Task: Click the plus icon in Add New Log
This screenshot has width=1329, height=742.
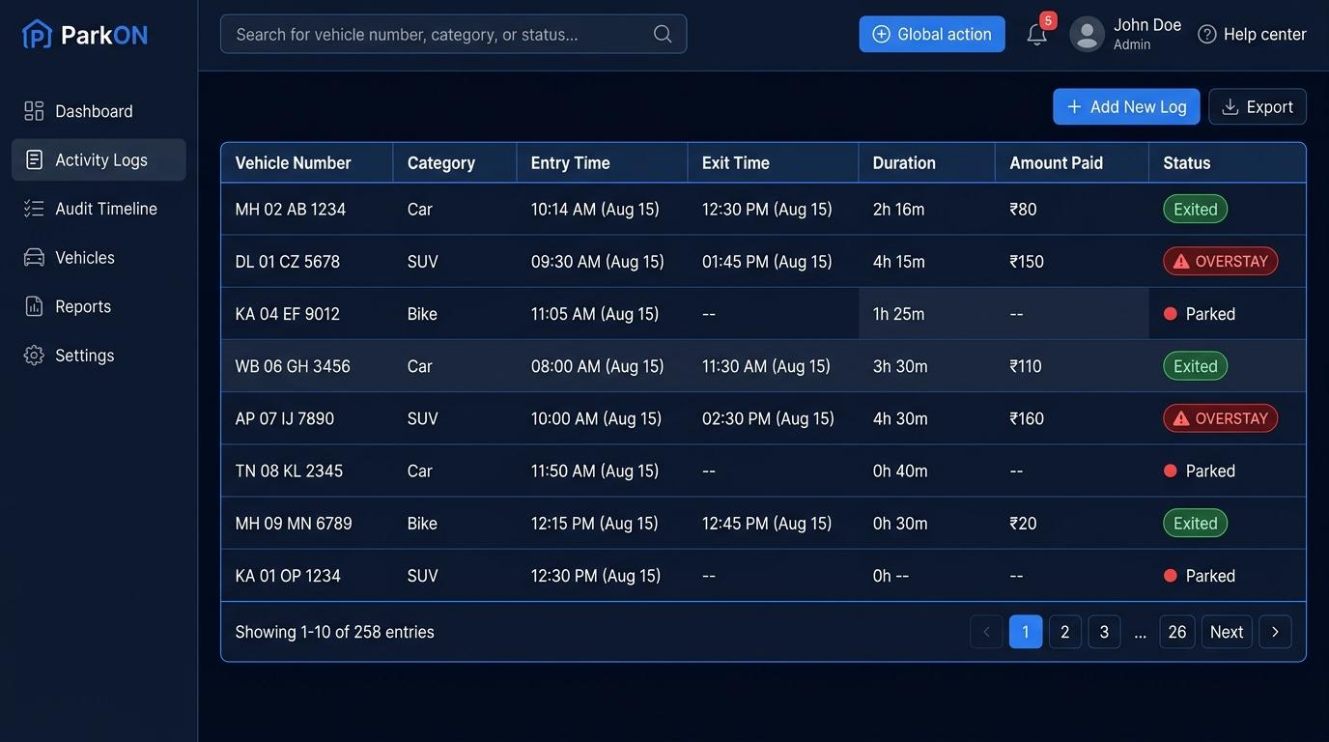Action: click(1074, 107)
